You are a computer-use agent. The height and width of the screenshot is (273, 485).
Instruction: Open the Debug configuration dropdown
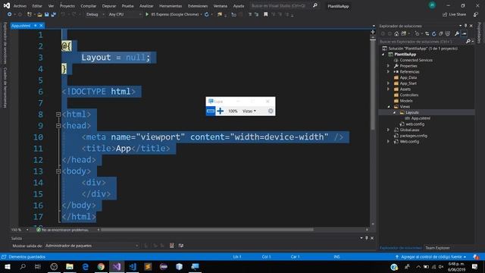(95, 14)
